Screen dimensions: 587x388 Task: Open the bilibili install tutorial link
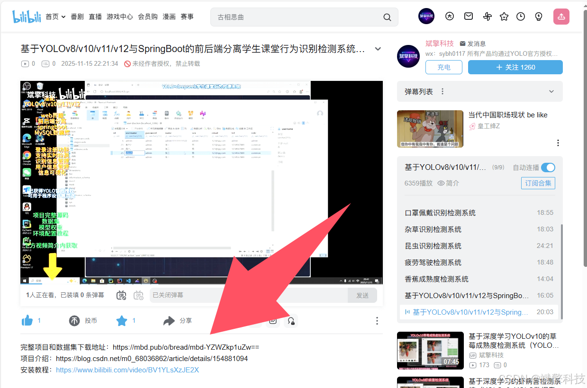pyautogui.click(x=127, y=370)
